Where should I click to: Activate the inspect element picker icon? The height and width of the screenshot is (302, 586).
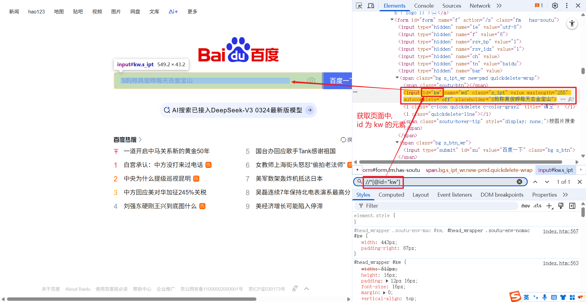tap(359, 5)
